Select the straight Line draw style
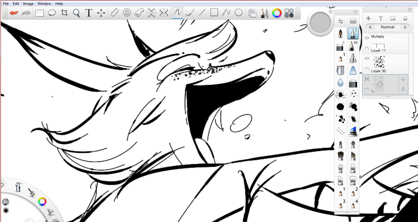418x222 pixels. tap(202, 13)
